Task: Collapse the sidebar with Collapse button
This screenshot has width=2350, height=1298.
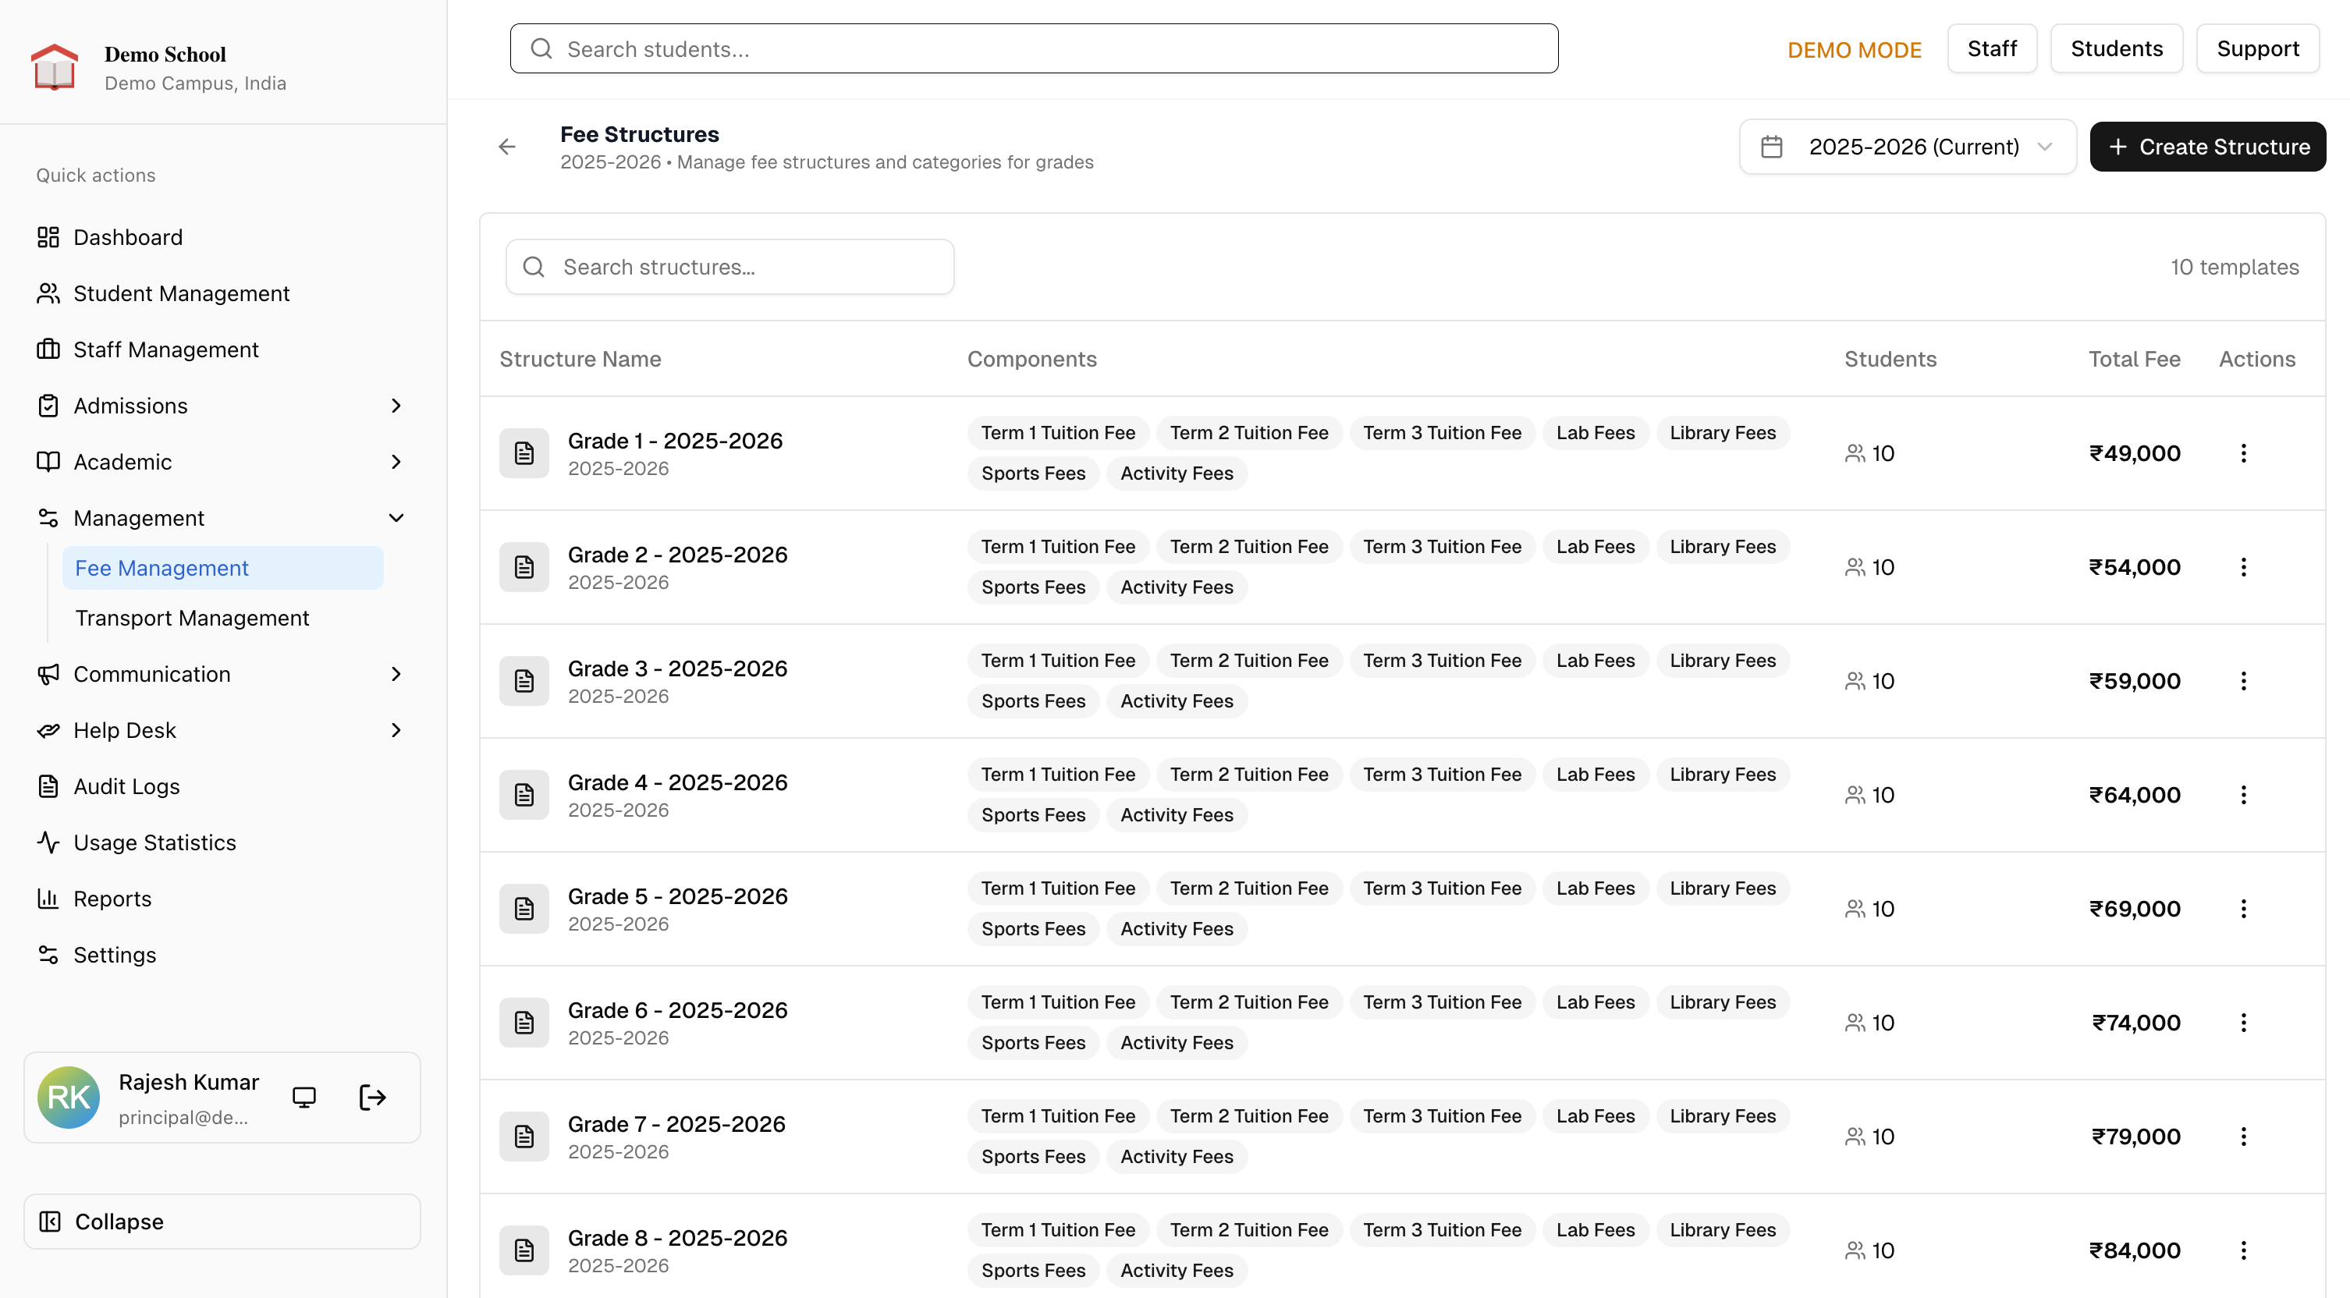Action: [222, 1222]
